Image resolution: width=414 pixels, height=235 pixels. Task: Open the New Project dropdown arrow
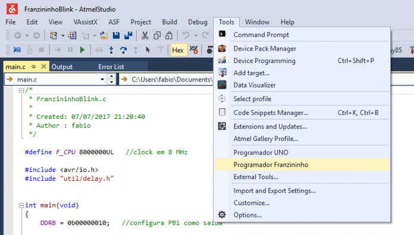[x=63, y=35]
